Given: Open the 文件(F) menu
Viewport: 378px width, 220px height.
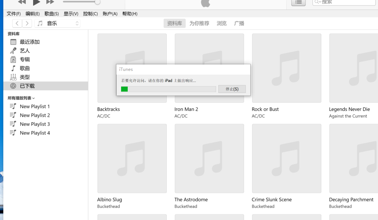Looking at the screenshot, I should click(14, 14).
